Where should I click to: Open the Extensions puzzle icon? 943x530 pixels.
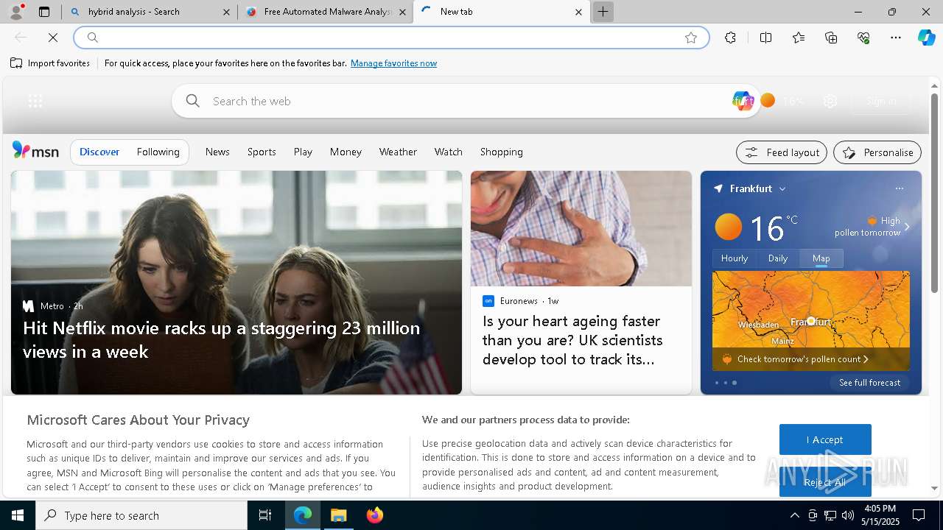[730, 38]
